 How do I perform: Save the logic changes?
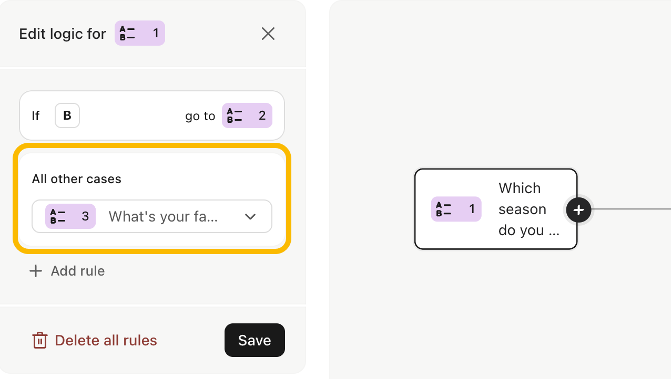pos(255,340)
